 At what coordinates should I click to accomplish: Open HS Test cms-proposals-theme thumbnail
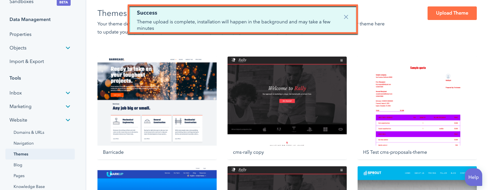point(417,101)
